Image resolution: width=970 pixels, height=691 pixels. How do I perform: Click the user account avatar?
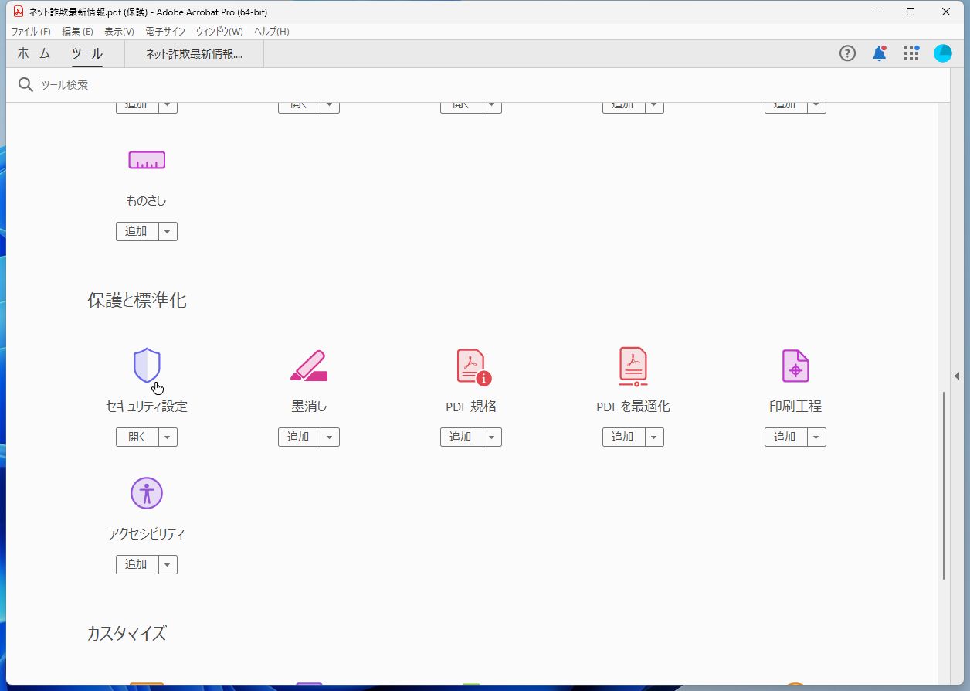coord(943,53)
